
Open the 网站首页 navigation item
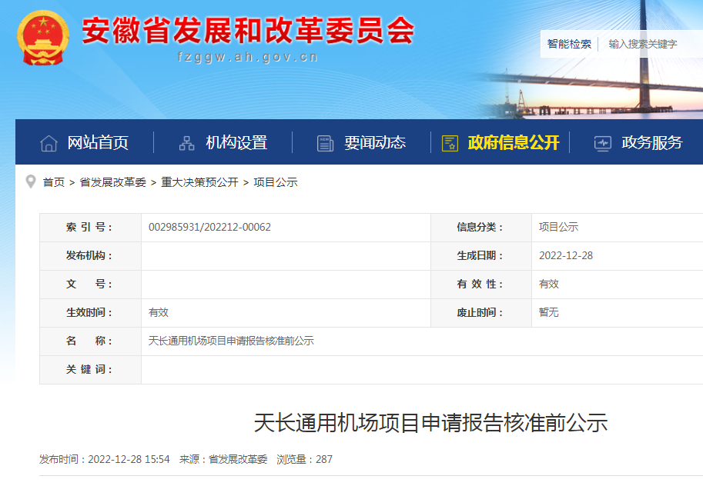[100, 143]
